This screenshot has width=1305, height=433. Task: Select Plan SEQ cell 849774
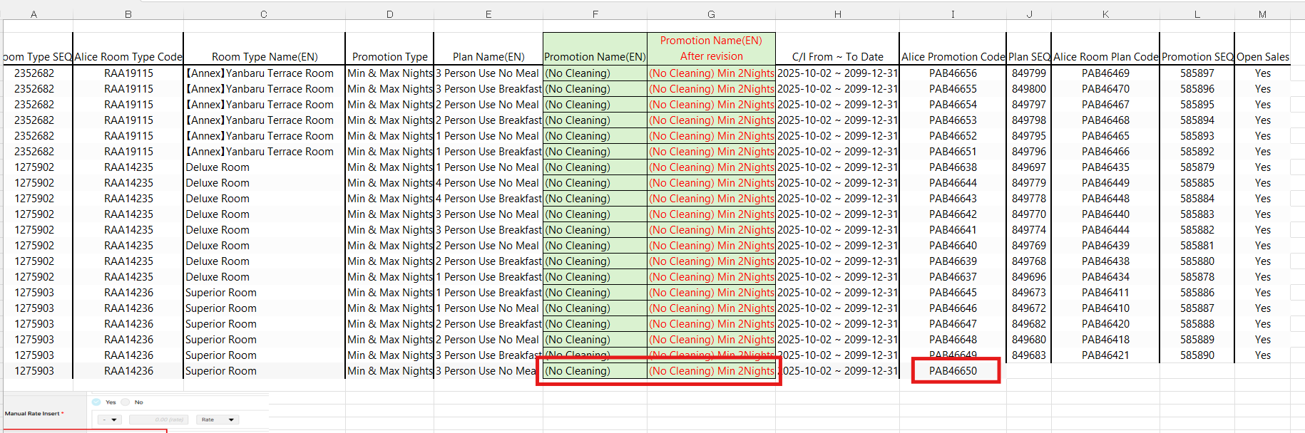tap(1029, 230)
